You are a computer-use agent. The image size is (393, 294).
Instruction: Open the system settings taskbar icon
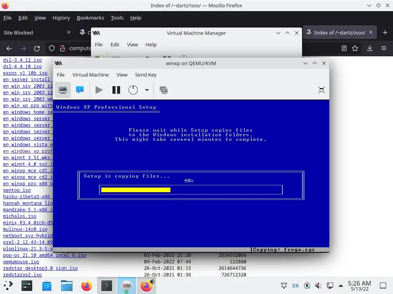[27, 286]
